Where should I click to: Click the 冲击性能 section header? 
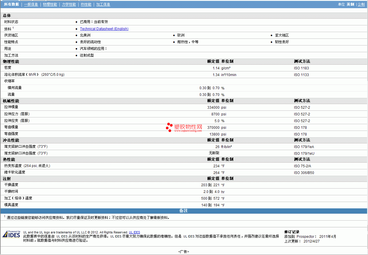click(x=11, y=140)
